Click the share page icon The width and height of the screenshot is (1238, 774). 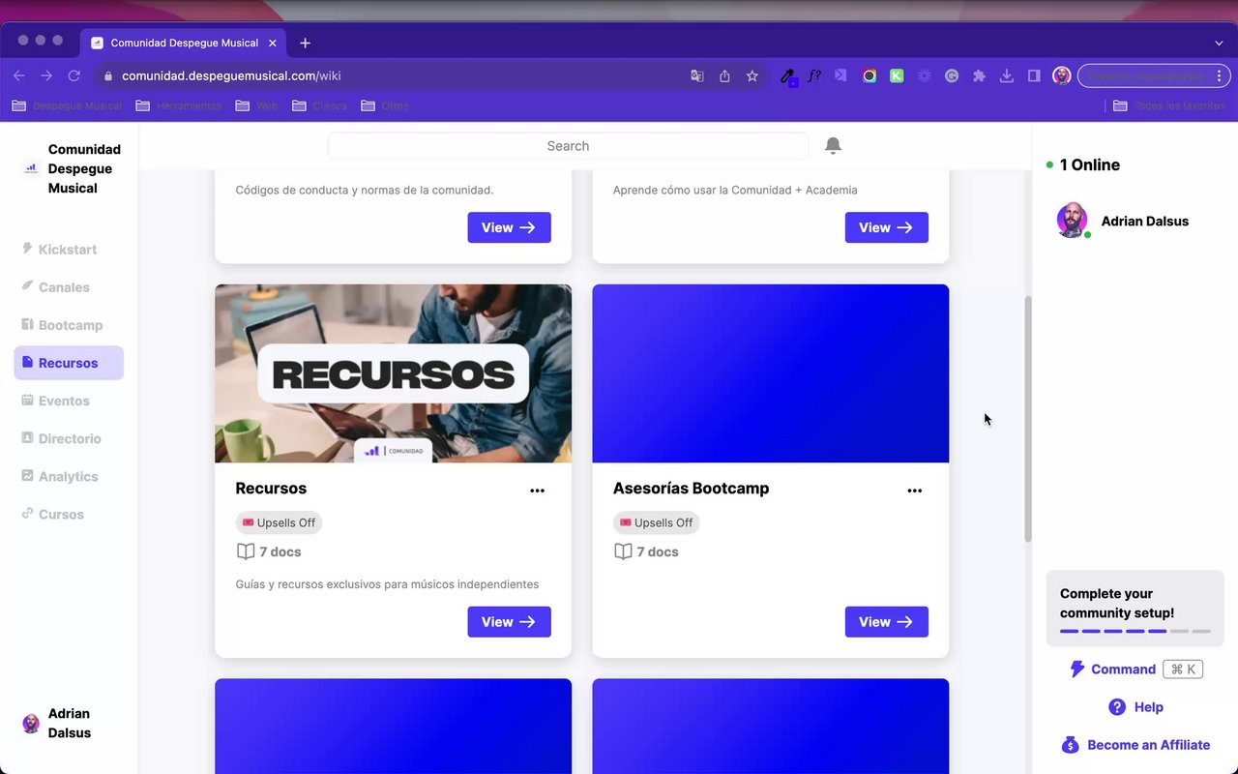pos(724,75)
